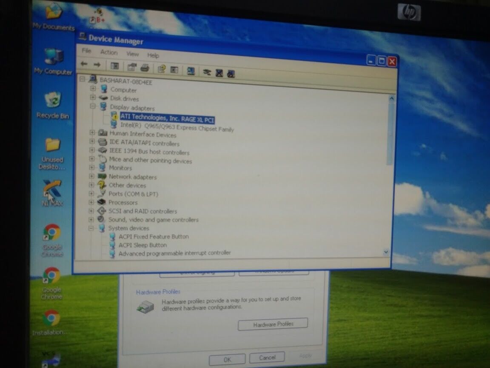Click the Back arrow toolbar icon
Image resolution: width=490 pixels, height=368 pixels.
(x=84, y=64)
